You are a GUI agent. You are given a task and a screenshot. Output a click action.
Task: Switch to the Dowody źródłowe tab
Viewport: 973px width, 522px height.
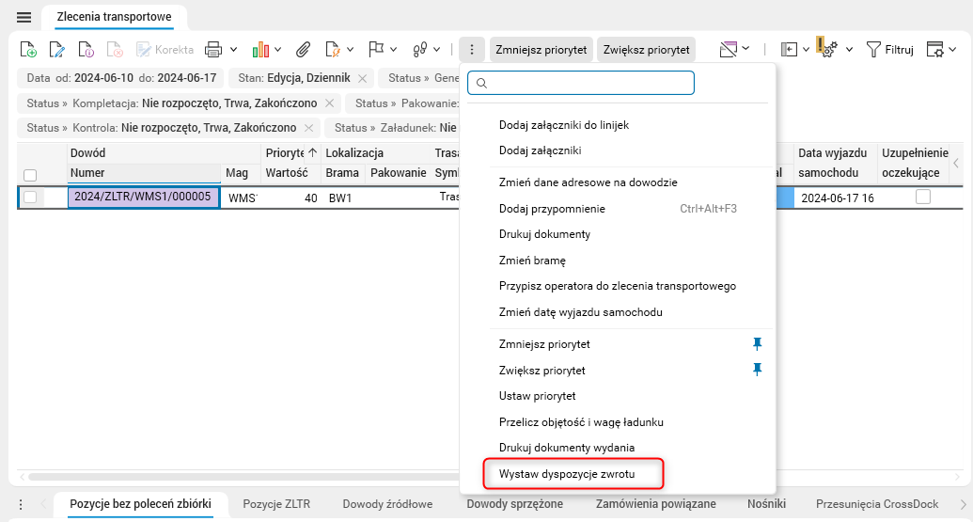click(x=387, y=504)
